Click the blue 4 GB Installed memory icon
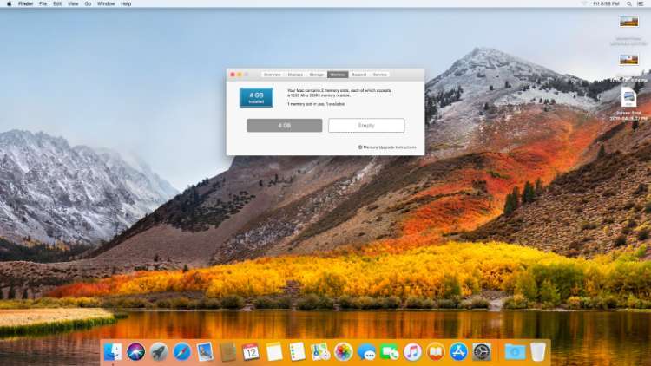Image resolution: width=651 pixels, height=366 pixels. 256,97
